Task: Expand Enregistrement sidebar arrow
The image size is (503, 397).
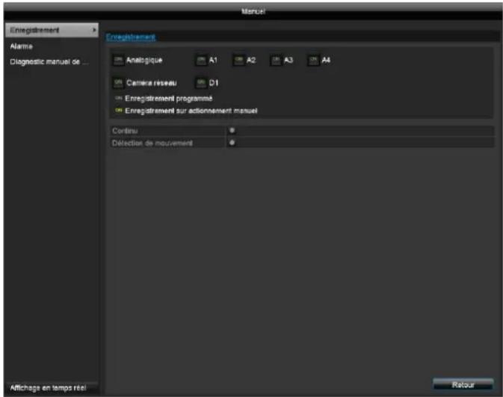Action: [x=94, y=30]
